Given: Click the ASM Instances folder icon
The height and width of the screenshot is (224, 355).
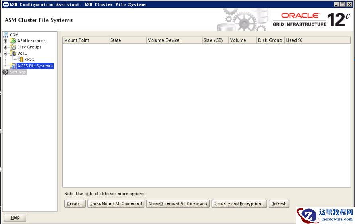Looking at the screenshot, I should pos(13,41).
